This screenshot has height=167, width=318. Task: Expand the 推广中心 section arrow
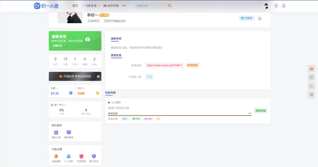pyautogui.click(x=66, y=105)
